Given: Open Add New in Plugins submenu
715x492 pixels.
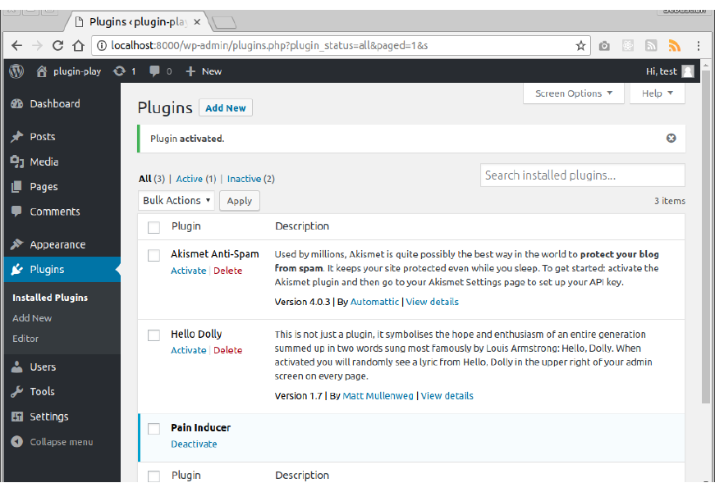Looking at the screenshot, I should pos(32,318).
